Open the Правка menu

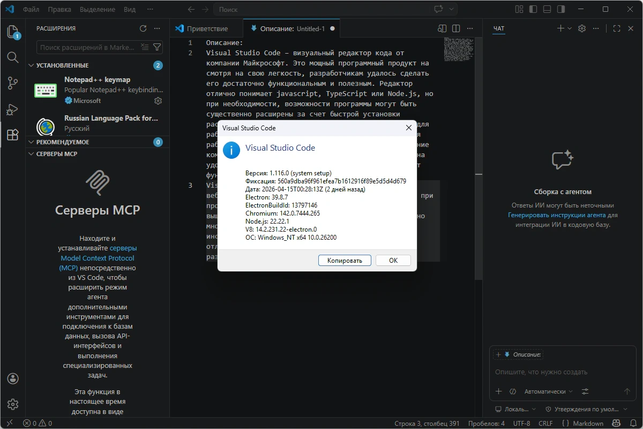coord(59,10)
